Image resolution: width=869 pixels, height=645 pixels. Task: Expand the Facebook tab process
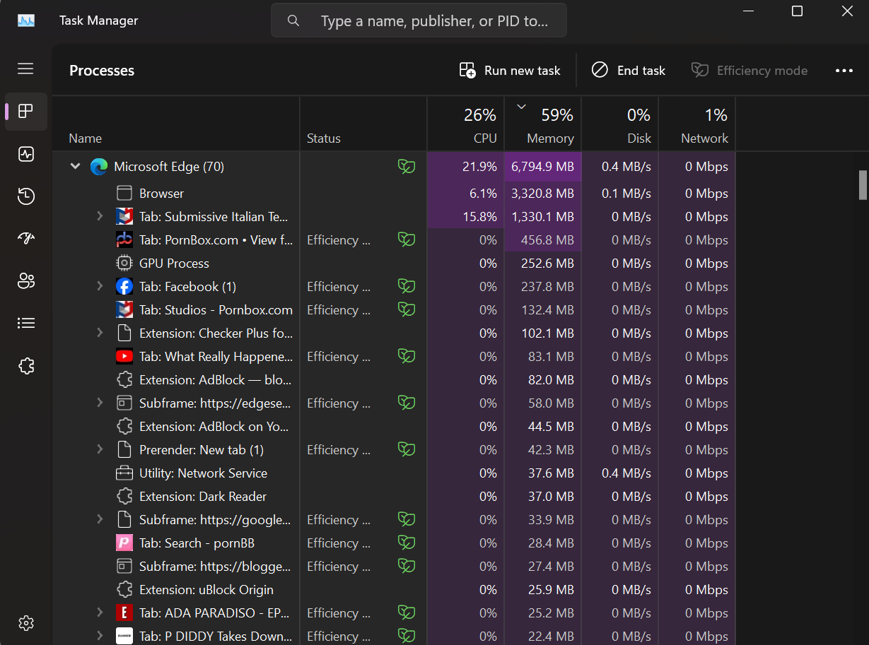[x=100, y=286]
